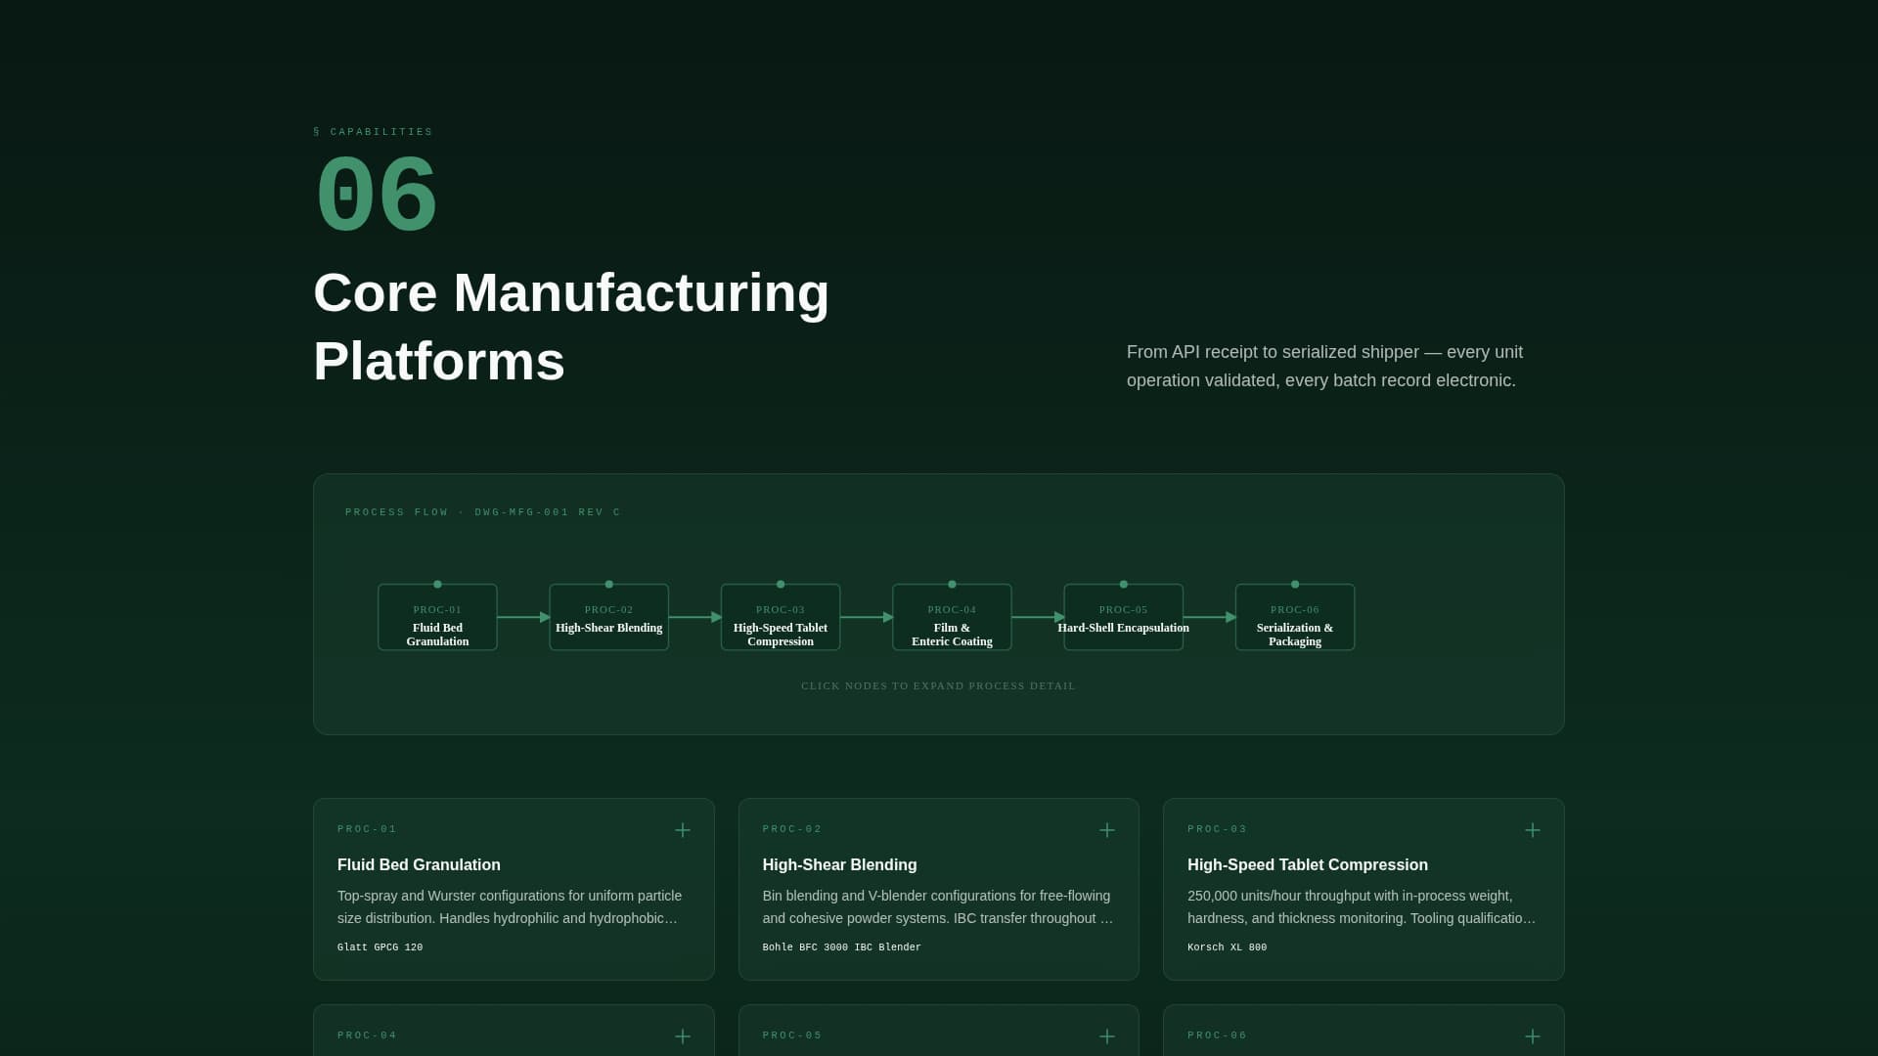This screenshot has width=1878, height=1056.
Task: Click the Film & Enteric Coating node
Action: (x=952, y=617)
